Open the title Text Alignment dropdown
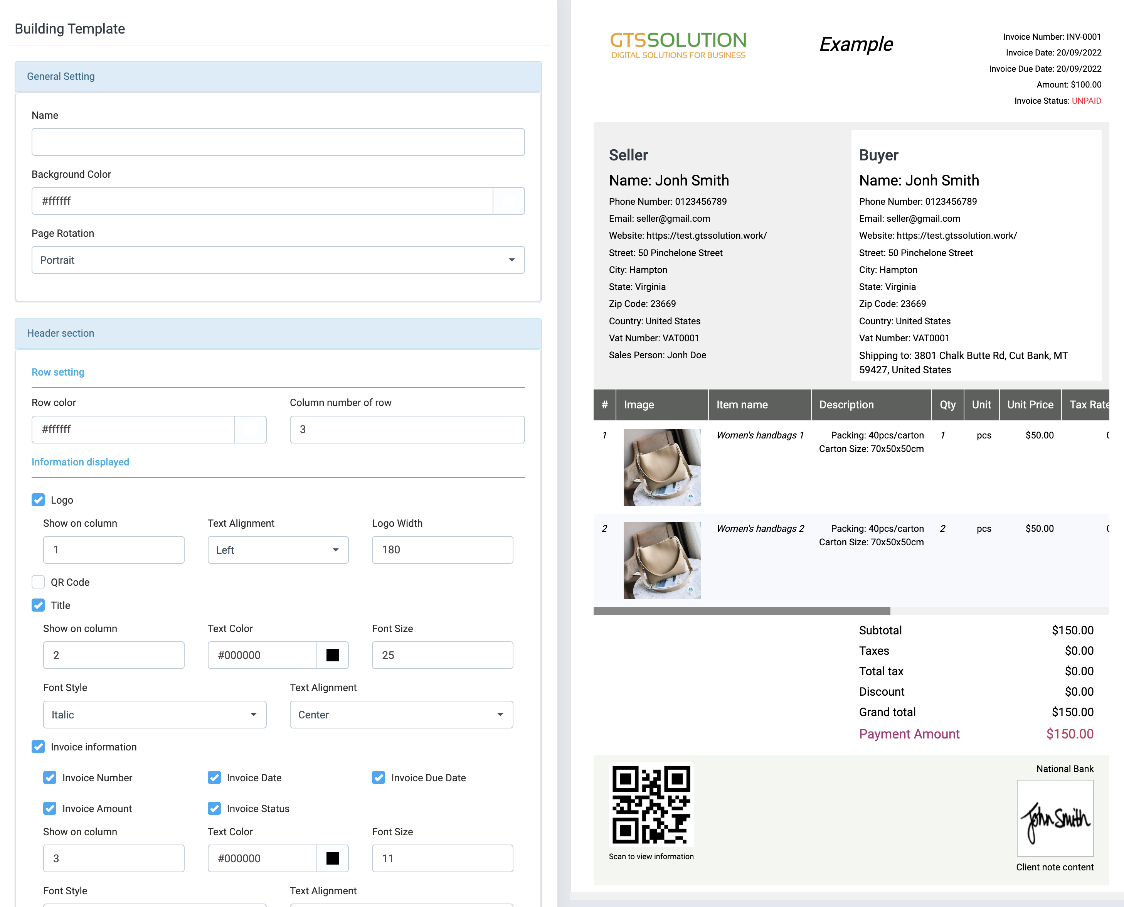 point(400,714)
